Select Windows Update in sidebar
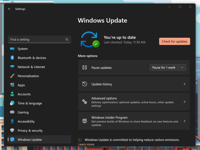This screenshot has height=150, width=200. (39, 139)
